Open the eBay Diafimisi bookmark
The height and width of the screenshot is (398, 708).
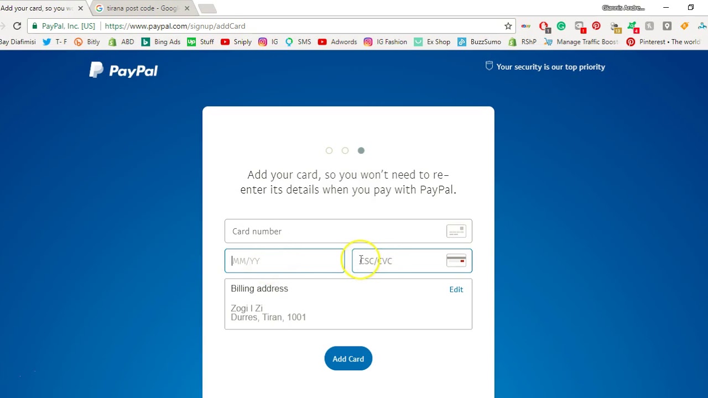[x=18, y=41]
